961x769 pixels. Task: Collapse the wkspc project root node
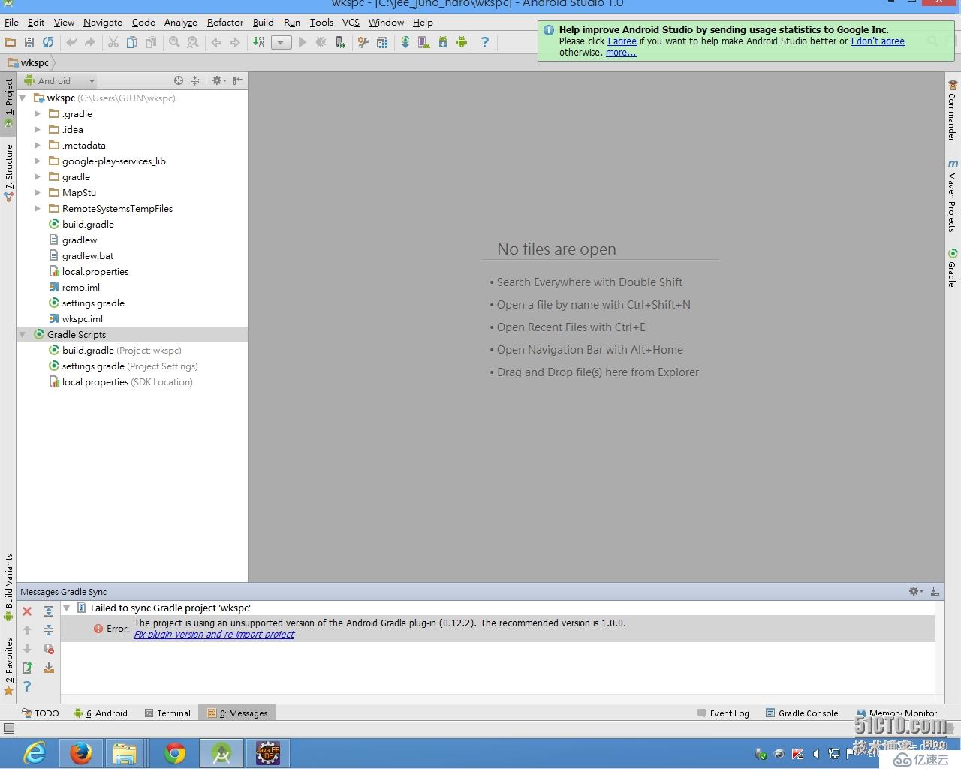(23, 98)
